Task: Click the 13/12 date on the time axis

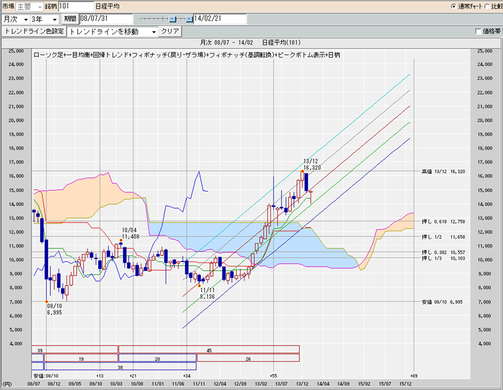Action: 302,384
